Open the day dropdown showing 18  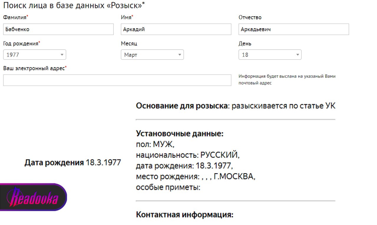pyautogui.click(x=270, y=55)
